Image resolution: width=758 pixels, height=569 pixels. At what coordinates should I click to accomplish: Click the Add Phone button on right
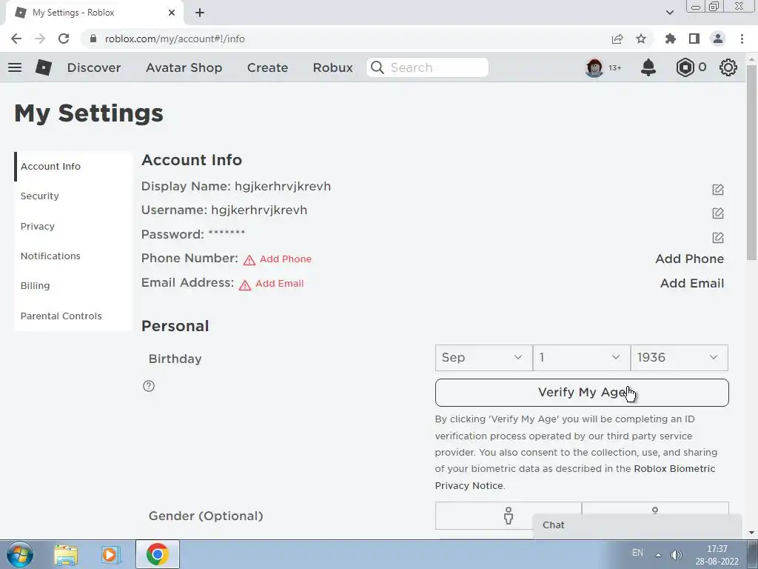[x=689, y=259]
